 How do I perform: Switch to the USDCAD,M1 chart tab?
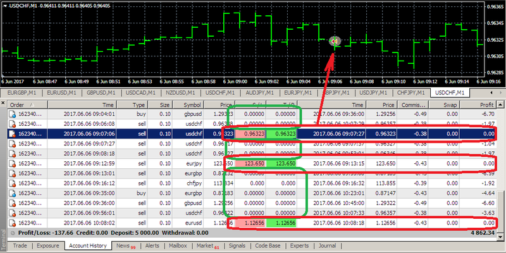pos(140,93)
